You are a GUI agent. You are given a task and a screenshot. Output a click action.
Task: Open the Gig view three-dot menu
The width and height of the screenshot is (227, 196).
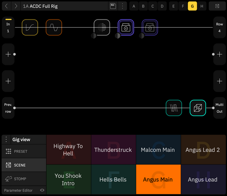(6, 139)
